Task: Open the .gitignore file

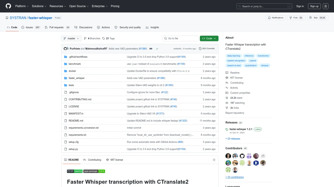Action: click(x=74, y=92)
